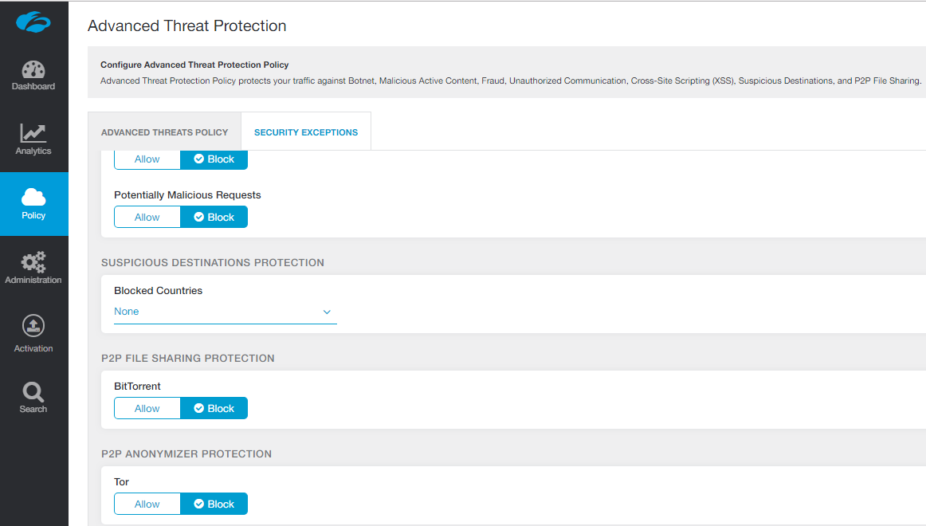Expand the Blocked Countries chevron arrow

click(x=327, y=312)
